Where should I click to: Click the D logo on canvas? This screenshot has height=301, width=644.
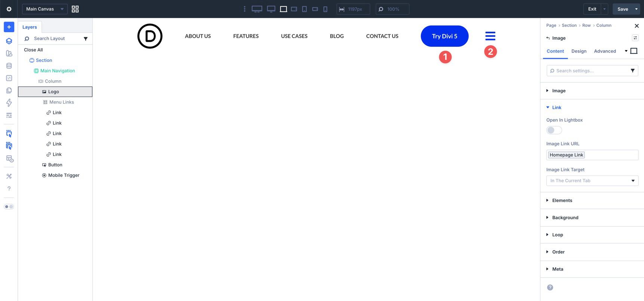click(x=150, y=36)
